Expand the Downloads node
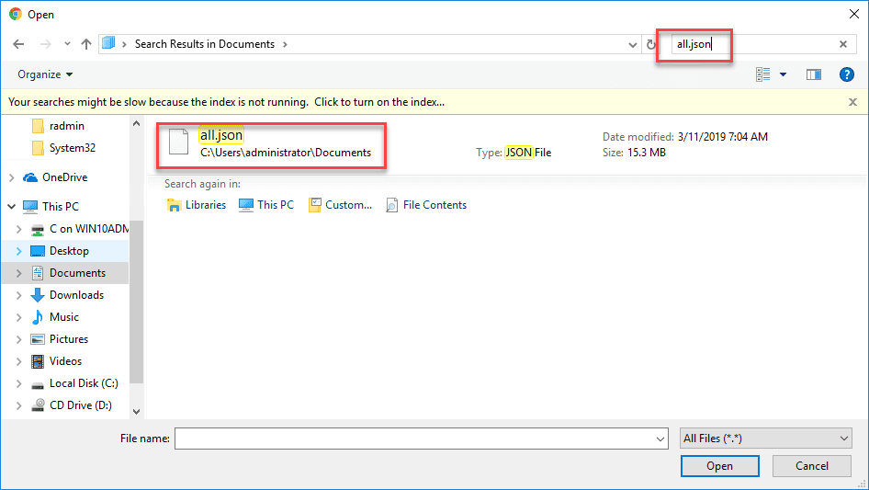The image size is (869, 490). [x=19, y=295]
